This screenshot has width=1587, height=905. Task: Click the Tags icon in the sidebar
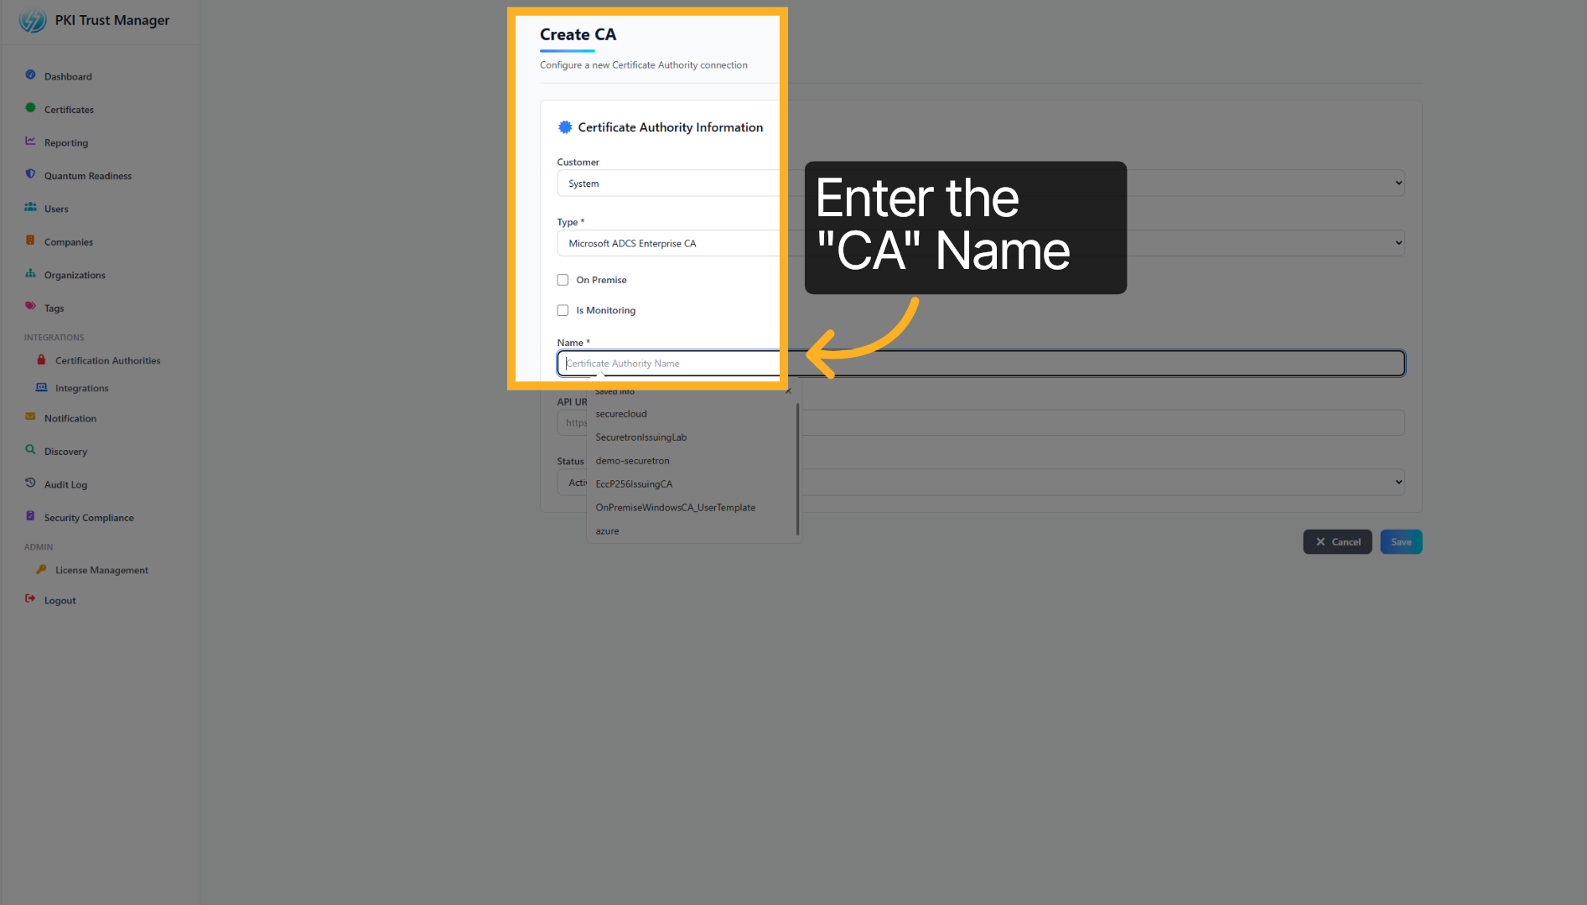(x=30, y=307)
